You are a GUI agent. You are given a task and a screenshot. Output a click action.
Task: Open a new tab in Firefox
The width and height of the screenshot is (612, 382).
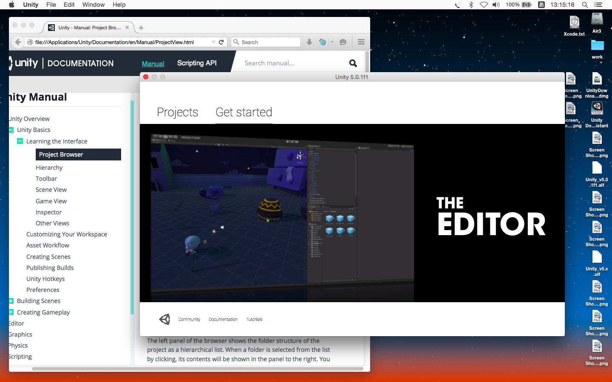point(141,28)
